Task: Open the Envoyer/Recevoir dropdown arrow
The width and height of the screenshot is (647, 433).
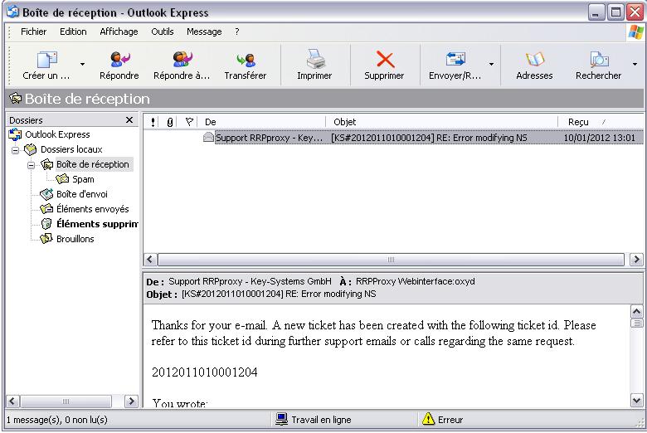Action: [491, 65]
